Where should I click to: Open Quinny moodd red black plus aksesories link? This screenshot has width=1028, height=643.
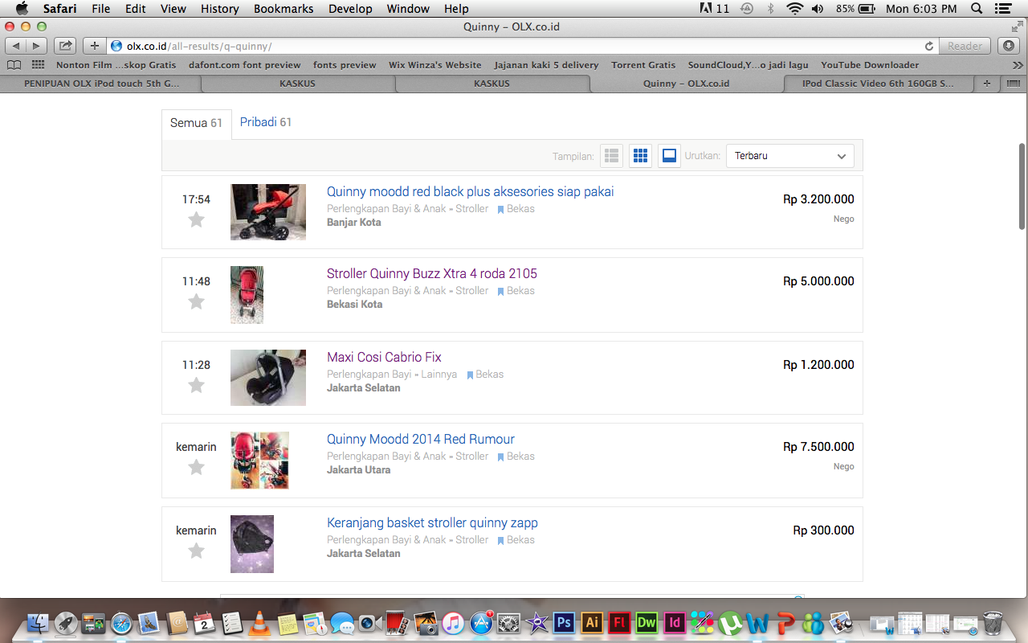[470, 192]
